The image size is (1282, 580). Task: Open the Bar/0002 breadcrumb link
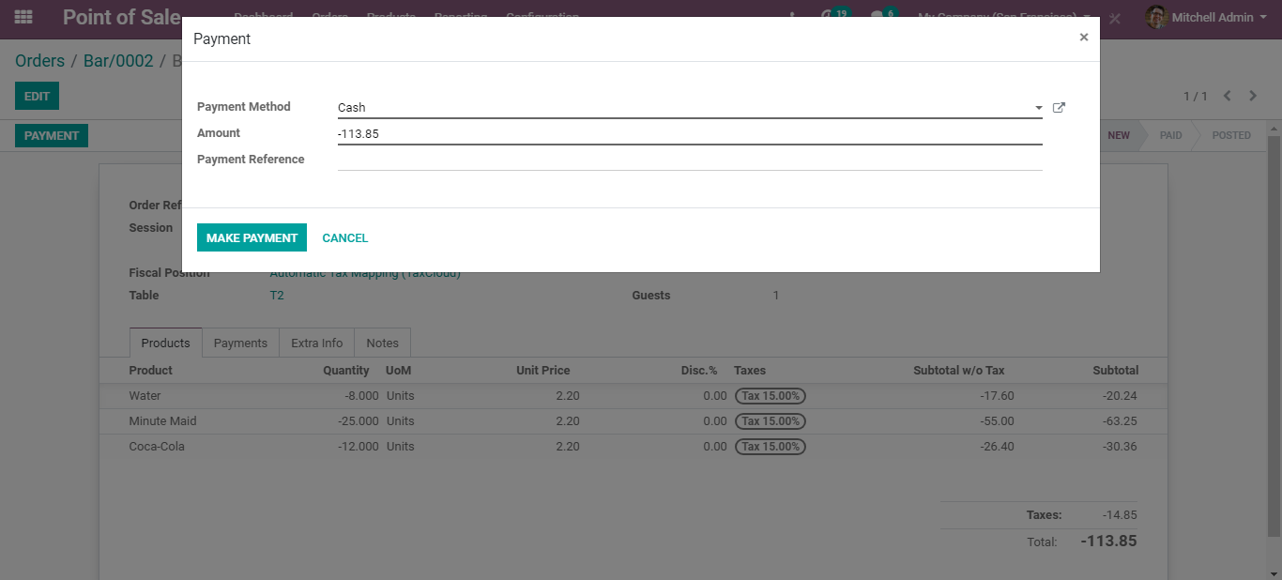coord(118,61)
